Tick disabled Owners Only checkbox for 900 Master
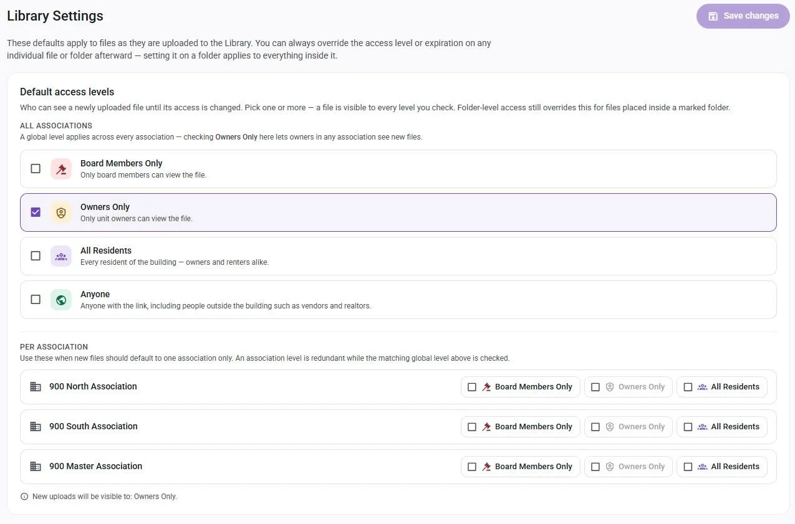 595,467
